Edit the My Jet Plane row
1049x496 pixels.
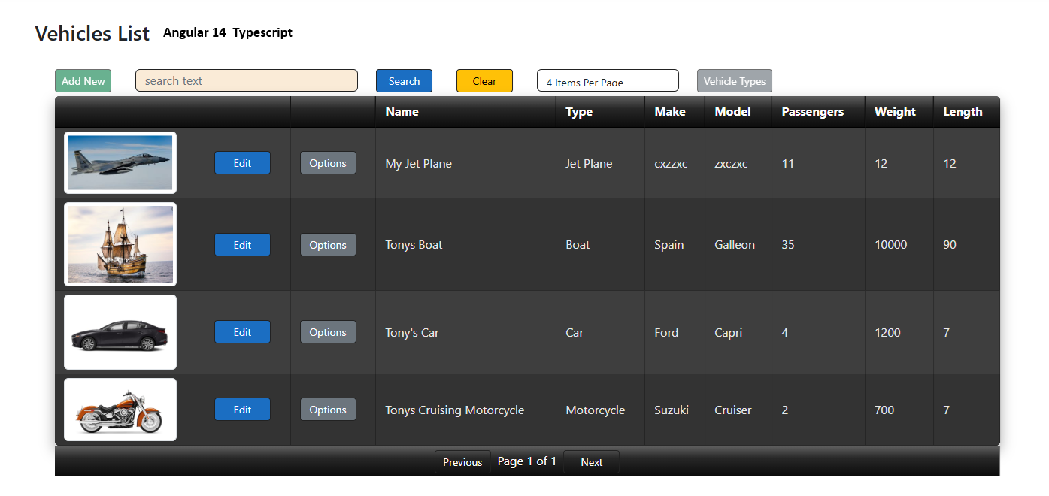pyautogui.click(x=242, y=163)
